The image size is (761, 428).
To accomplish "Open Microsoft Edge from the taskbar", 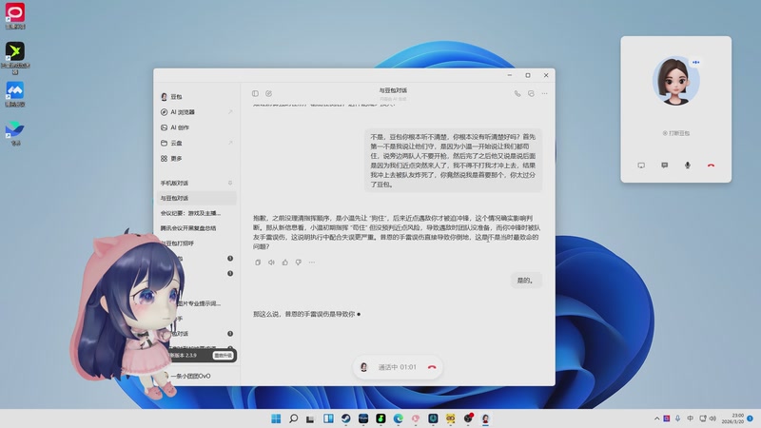I will [x=398, y=418].
